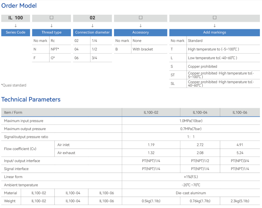Click 'Signal/output pressure ratio' row label
The image size is (262, 208).
pyautogui.click(x=26, y=137)
